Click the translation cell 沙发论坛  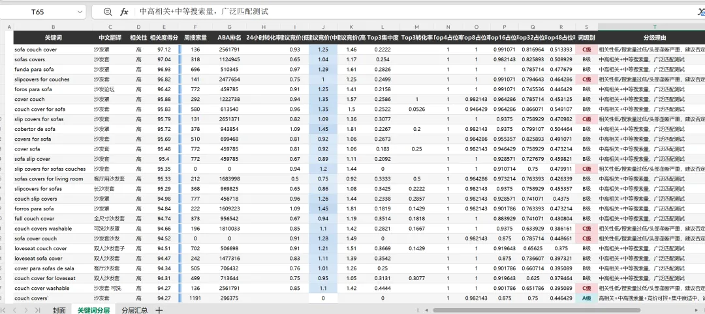click(110, 89)
